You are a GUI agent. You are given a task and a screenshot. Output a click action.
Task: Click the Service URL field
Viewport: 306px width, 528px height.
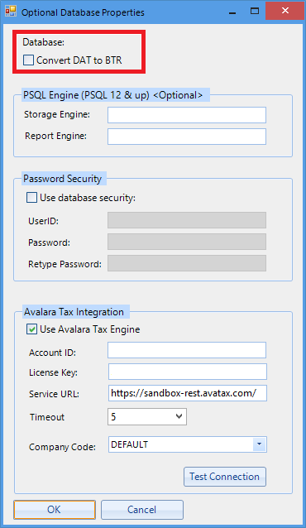pyautogui.click(x=188, y=393)
